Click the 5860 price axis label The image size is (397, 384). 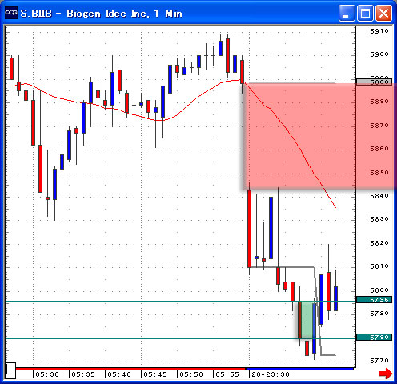pyautogui.click(x=379, y=149)
